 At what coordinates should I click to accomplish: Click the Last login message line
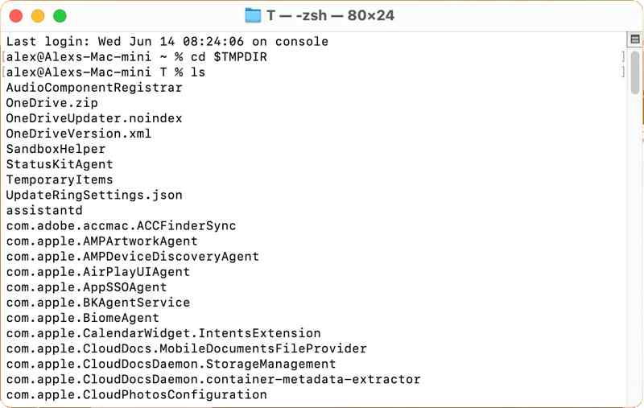[167, 42]
